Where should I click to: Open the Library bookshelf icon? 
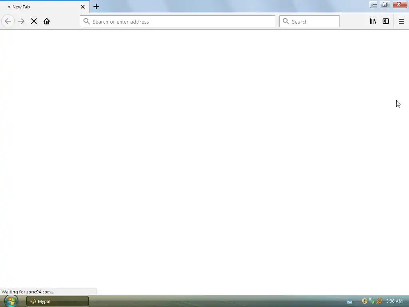click(x=373, y=22)
